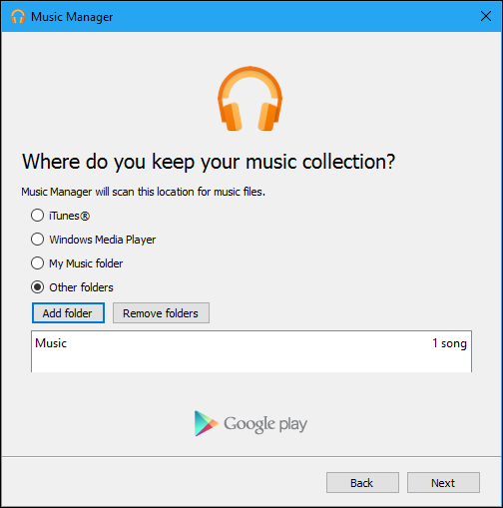Click the headphones icon in title bar
503x508 pixels.
tap(18, 16)
